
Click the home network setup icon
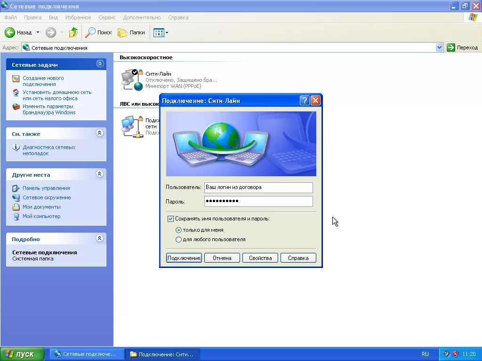click(16, 93)
